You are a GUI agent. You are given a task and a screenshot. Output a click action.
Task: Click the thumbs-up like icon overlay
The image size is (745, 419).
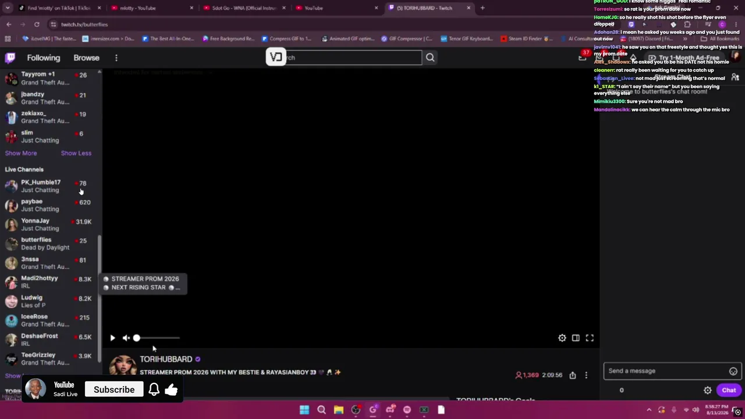[x=171, y=389]
